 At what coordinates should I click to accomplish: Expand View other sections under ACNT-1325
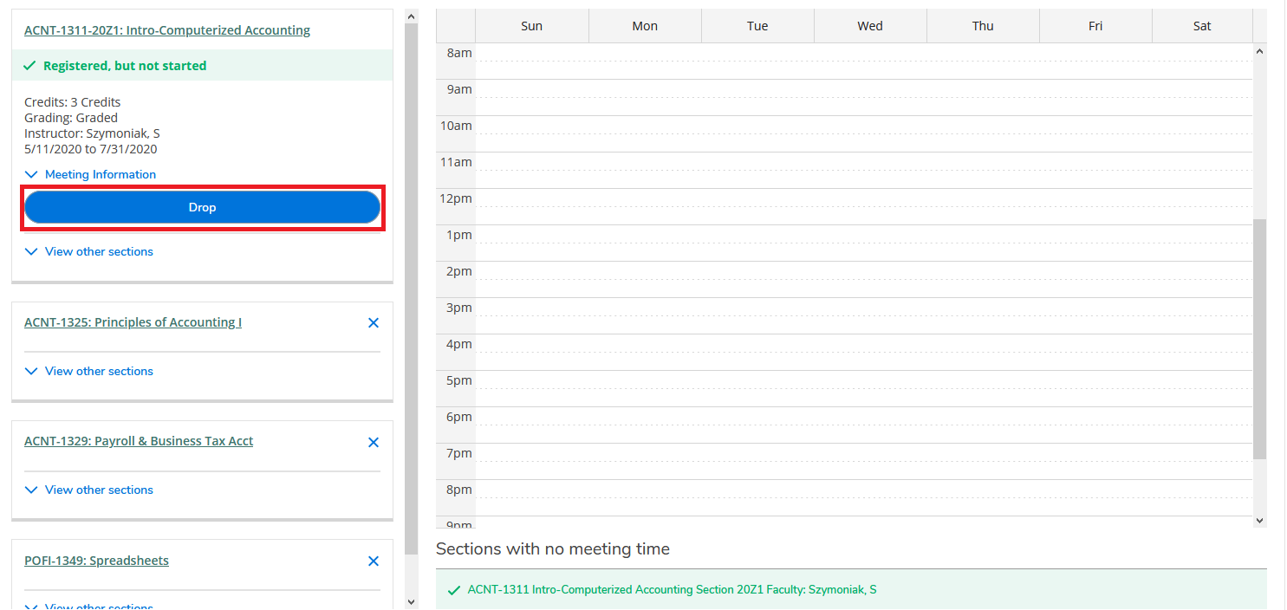pos(89,371)
